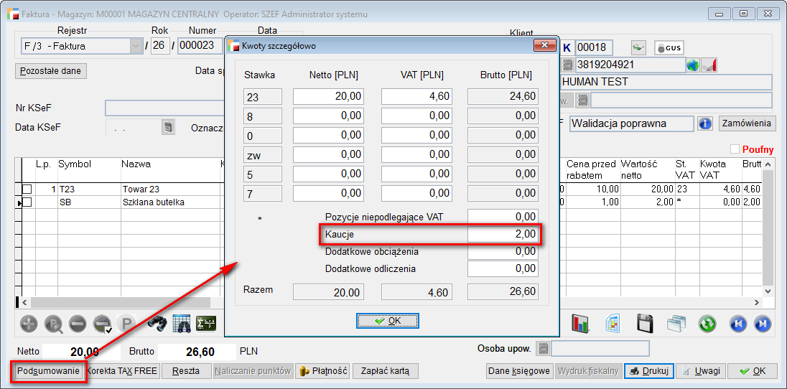Open the Rejestr F/3 Faktura dropdown

[136, 46]
